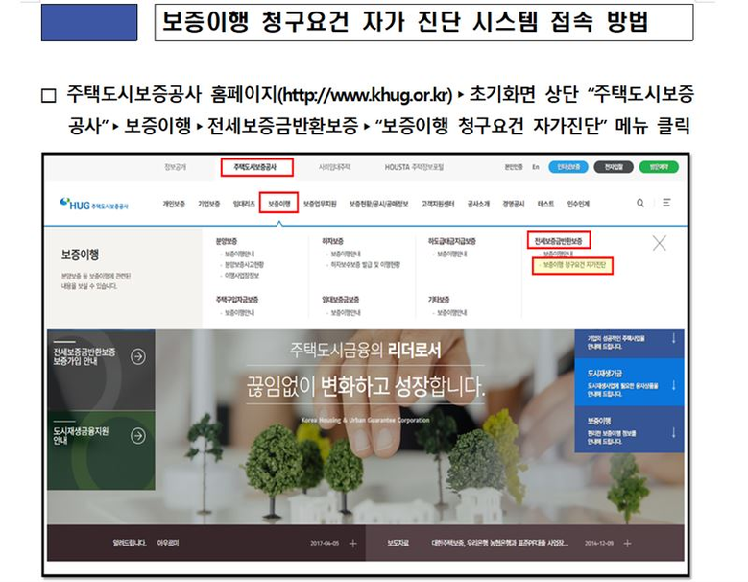Open the 보증이행 main menu item
Screen dimensions: 748x582
pyautogui.click(x=279, y=204)
